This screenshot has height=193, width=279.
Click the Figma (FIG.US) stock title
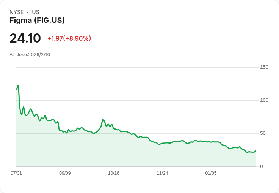tap(37, 21)
